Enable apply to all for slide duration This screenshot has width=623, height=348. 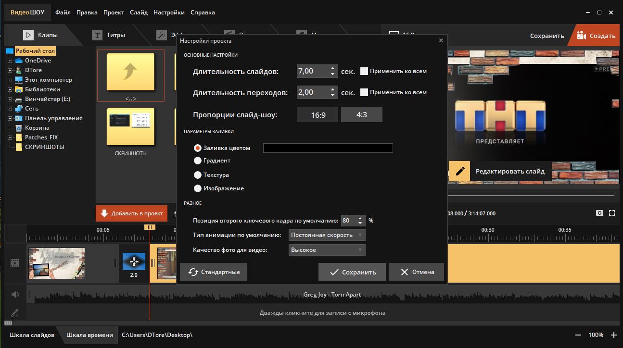click(x=364, y=71)
